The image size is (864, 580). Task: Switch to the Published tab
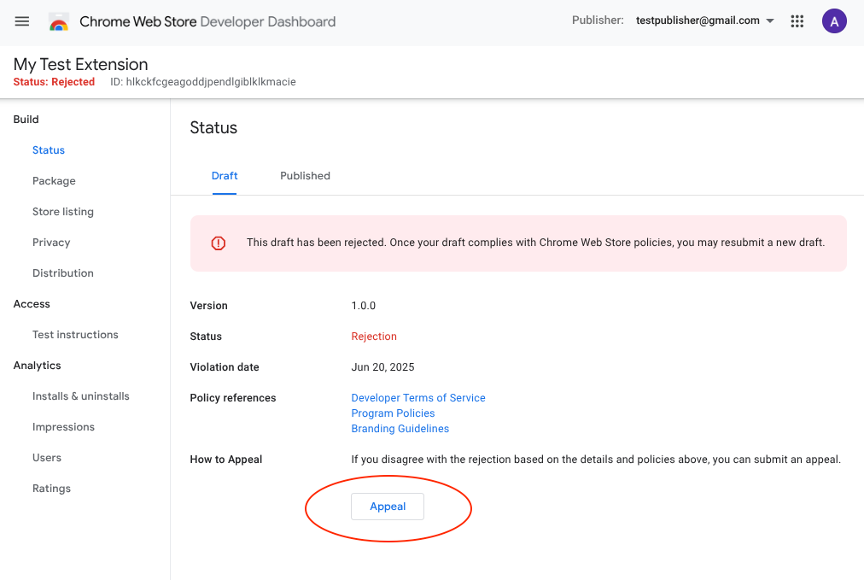(x=305, y=176)
